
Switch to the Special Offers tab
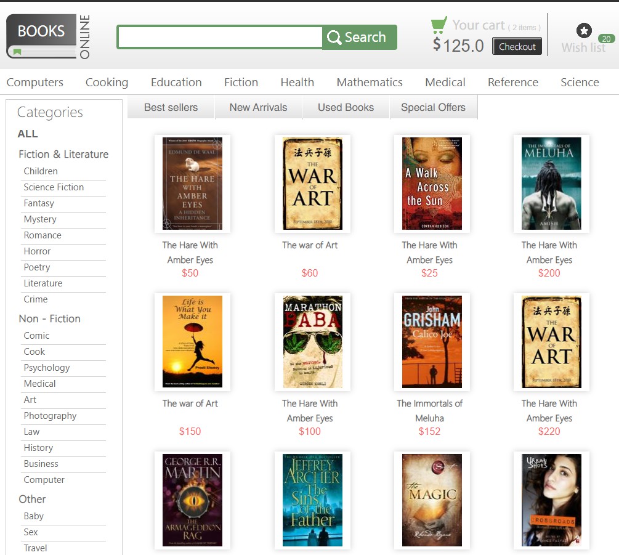coord(434,107)
